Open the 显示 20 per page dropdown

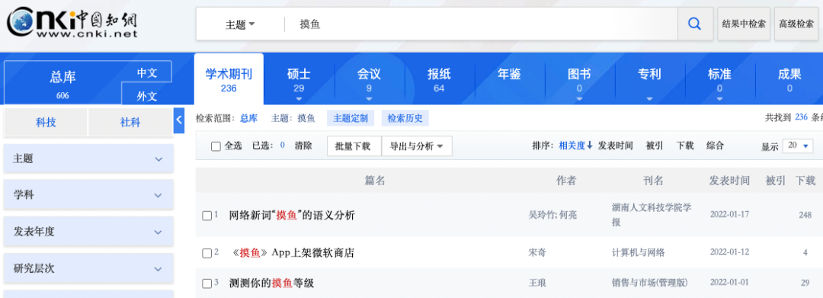point(798,146)
